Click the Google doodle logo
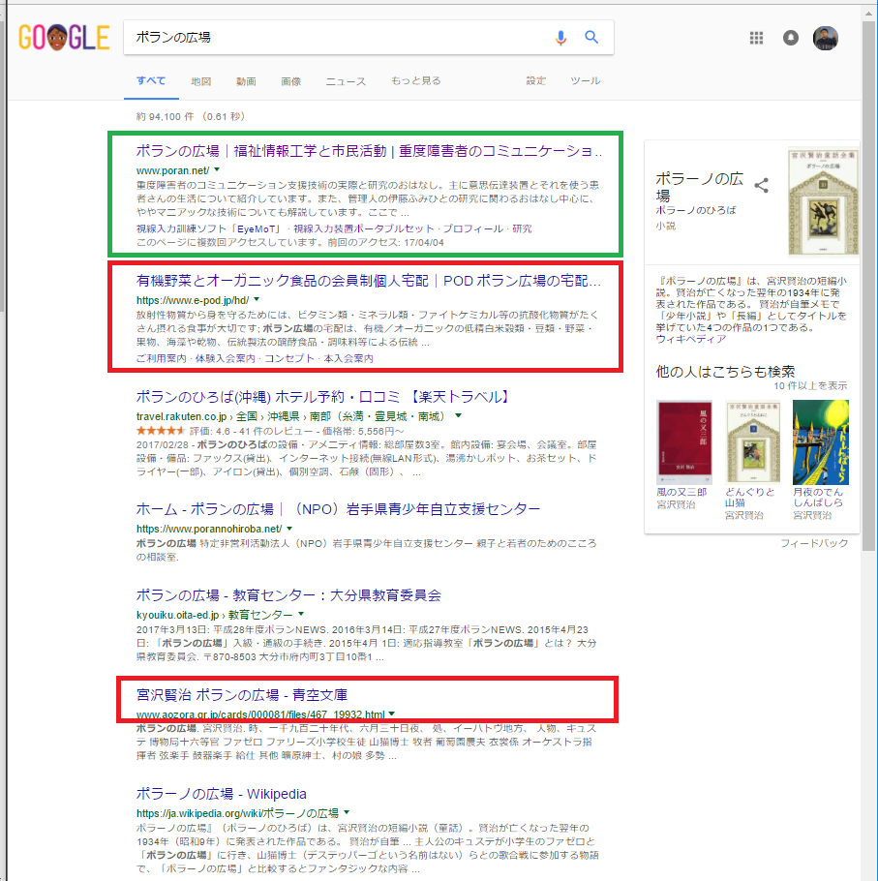This screenshot has height=881, width=878. click(x=64, y=38)
